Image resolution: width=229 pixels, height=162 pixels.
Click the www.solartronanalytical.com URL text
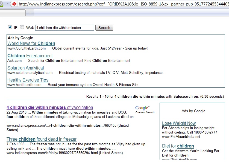tap(30, 73)
